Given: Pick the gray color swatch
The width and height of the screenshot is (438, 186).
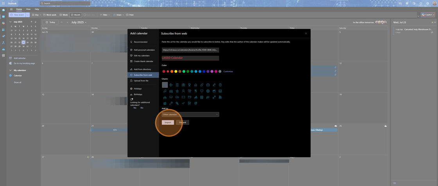Looking at the screenshot, I should [x=220, y=72].
